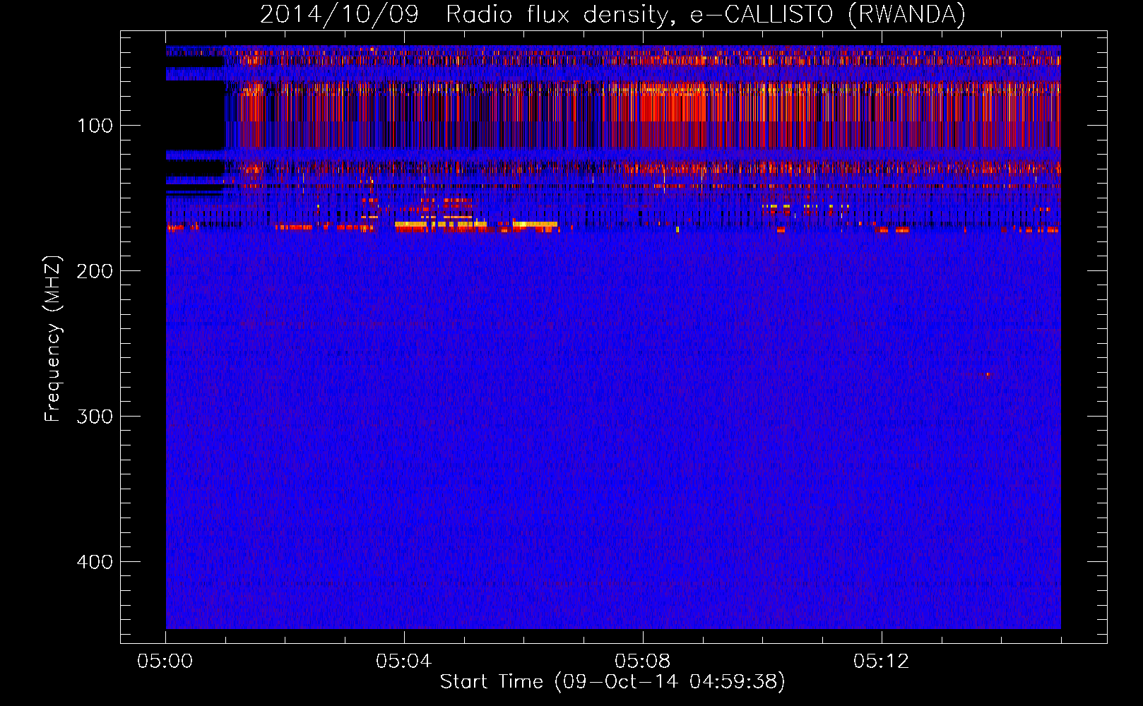Click the 'Start Time (09-Oct-14 04:59:38)' label
This screenshot has height=706, width=1143.
click(x=612, y=681)
